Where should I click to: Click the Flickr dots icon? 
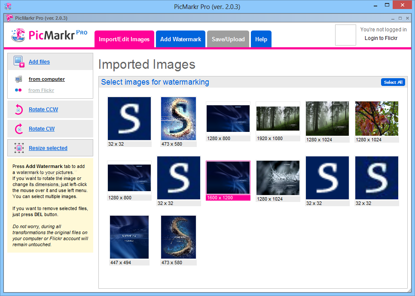[x=18, y=90]
